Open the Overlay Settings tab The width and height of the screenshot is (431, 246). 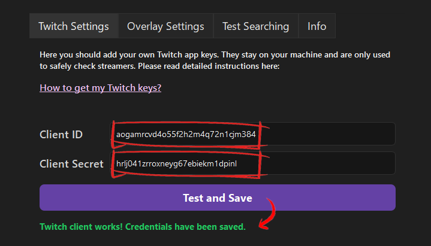165,26
